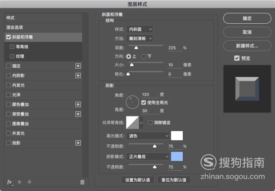Click the 设置为默认值 button
This screenshot has height=191, width=275.
coord(137,180)
